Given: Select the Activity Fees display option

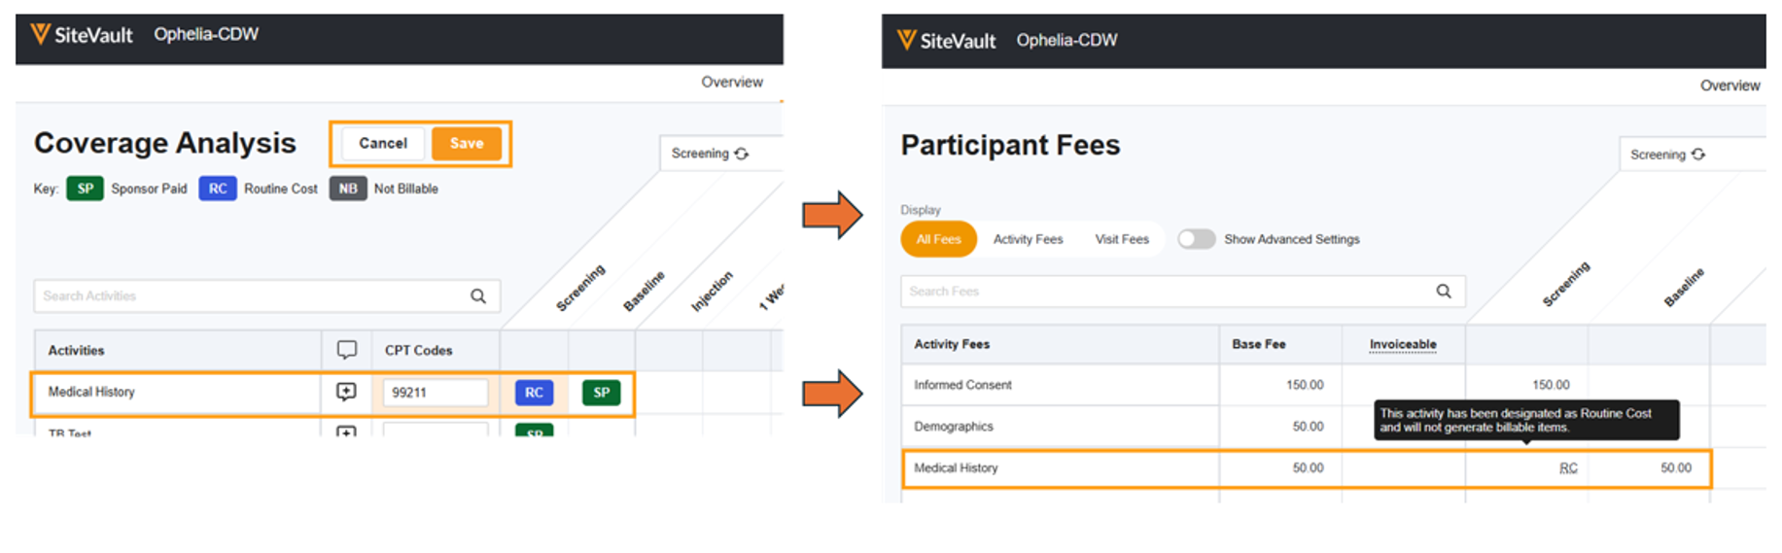Looking at the screenshot, I should point(1028,239).
